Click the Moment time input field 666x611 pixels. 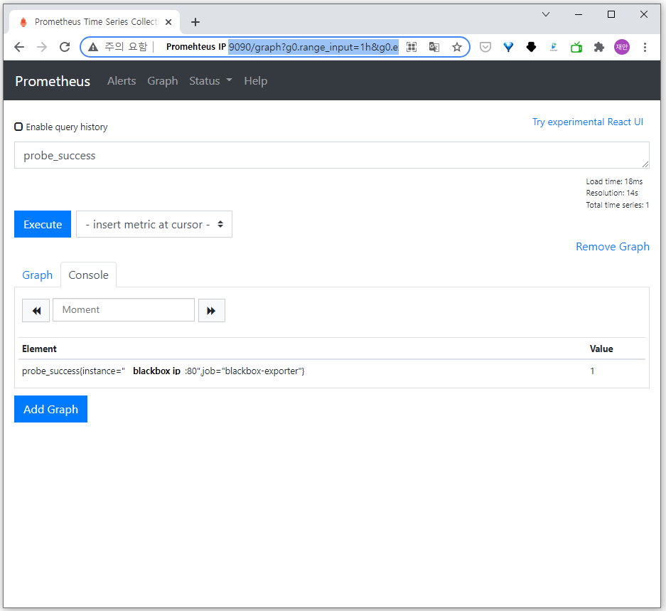pos(124,310)
